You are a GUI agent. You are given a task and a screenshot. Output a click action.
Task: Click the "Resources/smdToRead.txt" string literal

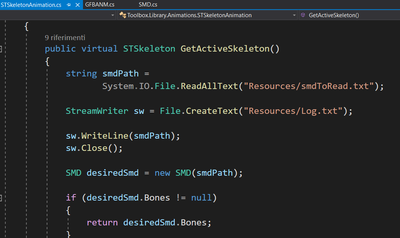point(309,86)
